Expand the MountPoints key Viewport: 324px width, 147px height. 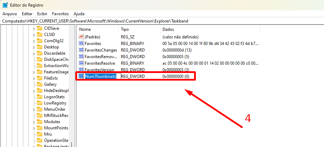34,128
